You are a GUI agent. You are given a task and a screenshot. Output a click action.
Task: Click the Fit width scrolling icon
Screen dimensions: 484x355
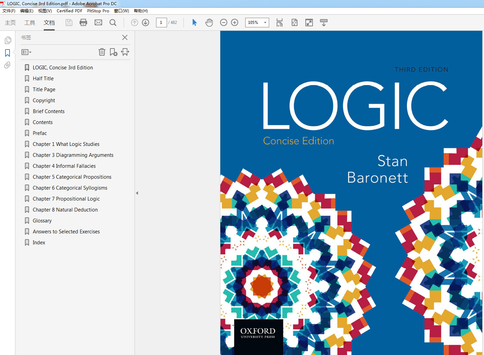[279, 23]
